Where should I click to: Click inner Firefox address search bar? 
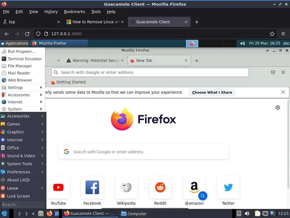tap(150, 72)
